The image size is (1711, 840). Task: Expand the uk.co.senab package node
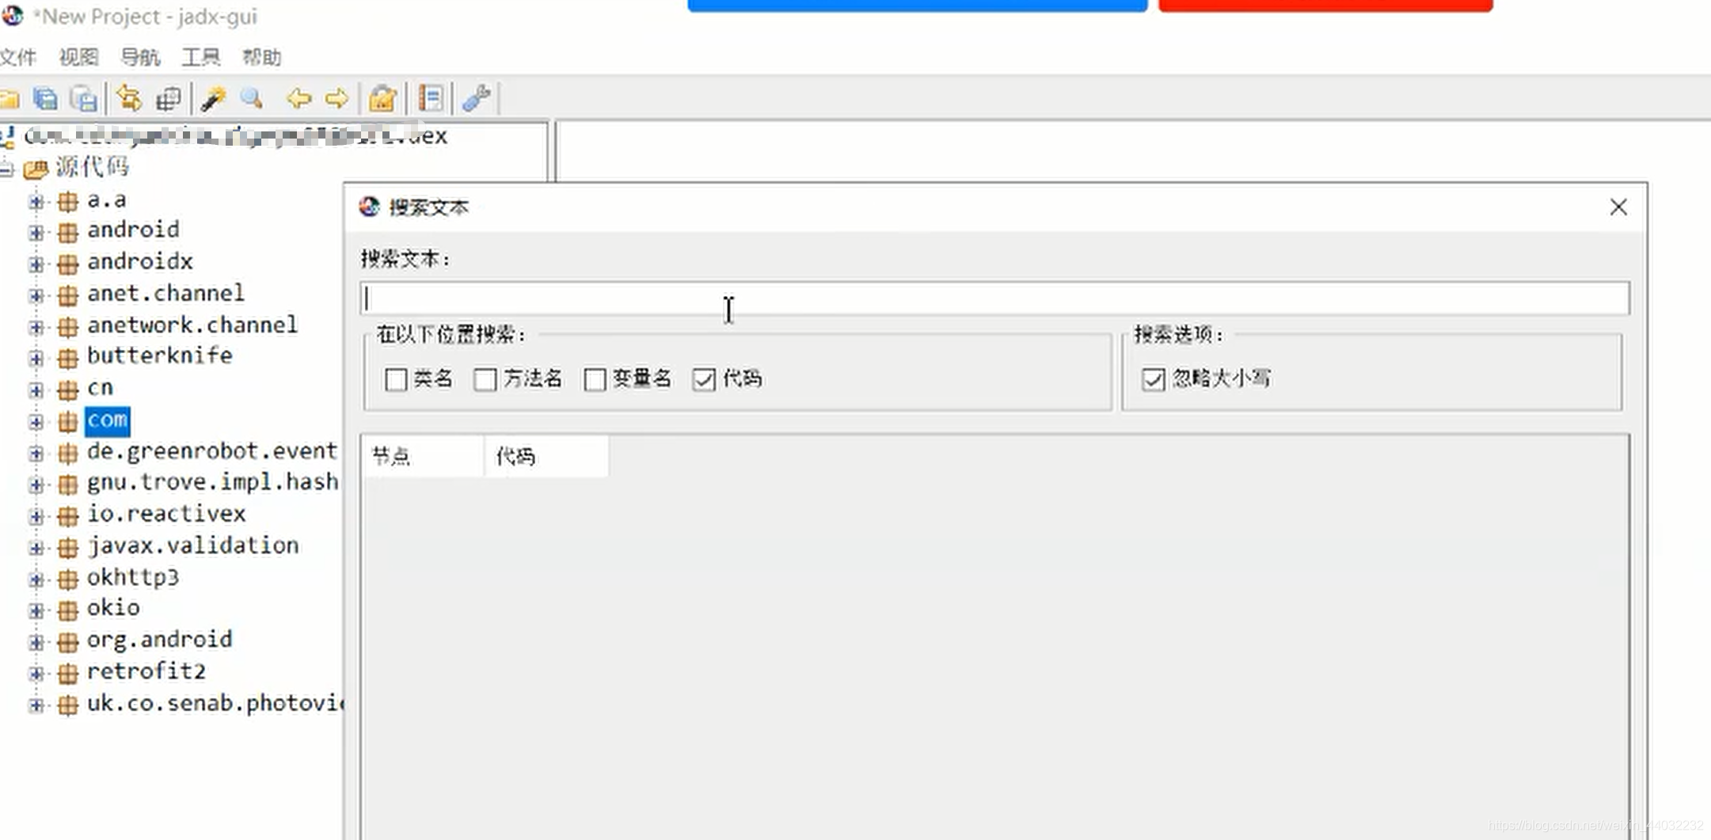[x=36, y=705]
